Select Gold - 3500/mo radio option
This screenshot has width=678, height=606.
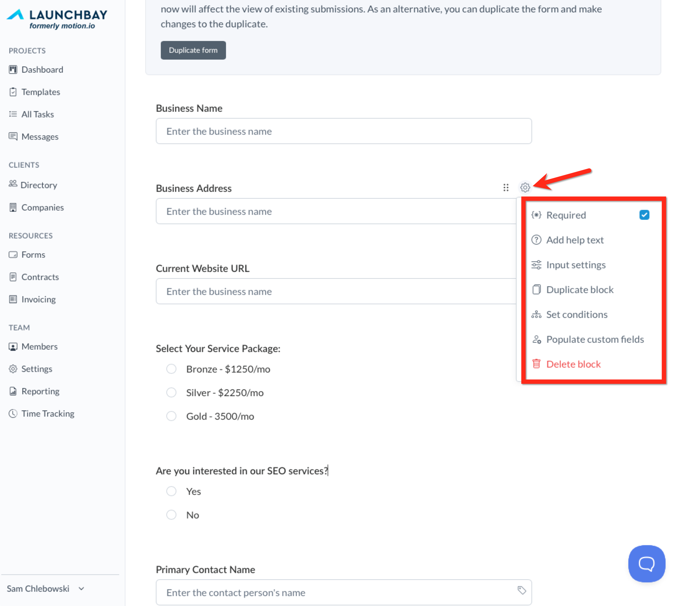click(171, 416)
